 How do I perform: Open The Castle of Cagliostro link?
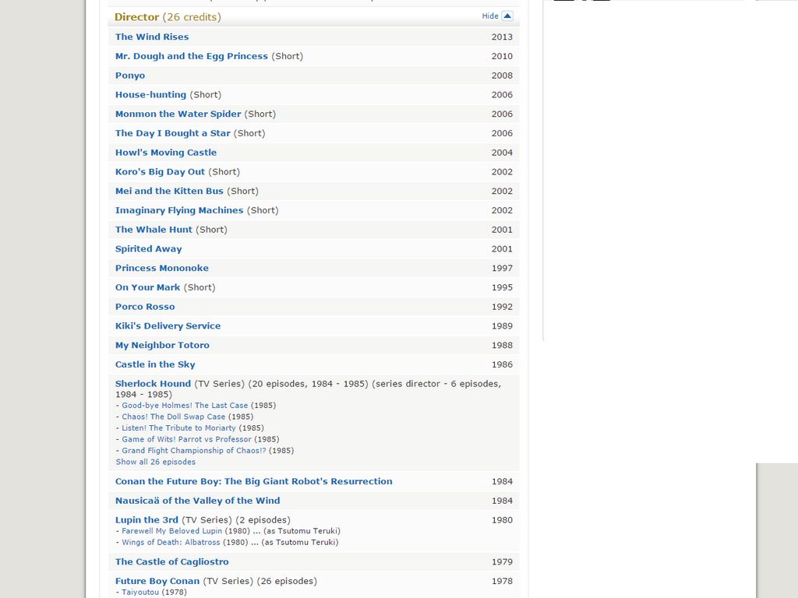(x=171, y=561)
